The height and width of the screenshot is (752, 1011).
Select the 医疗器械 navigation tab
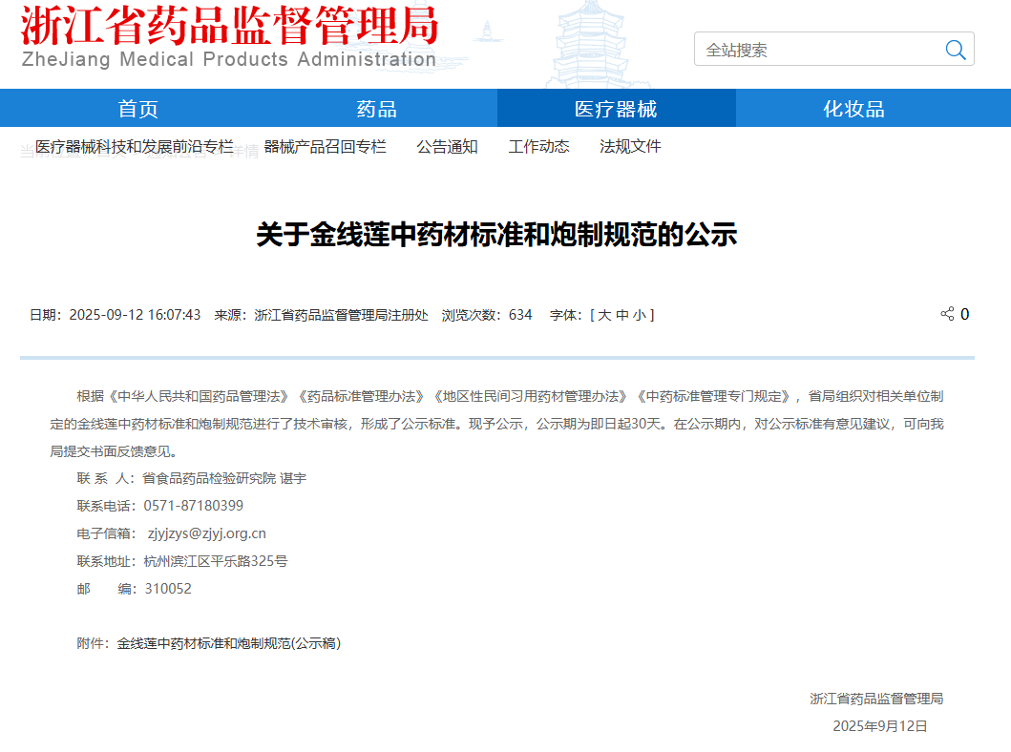tap(616, 109)
